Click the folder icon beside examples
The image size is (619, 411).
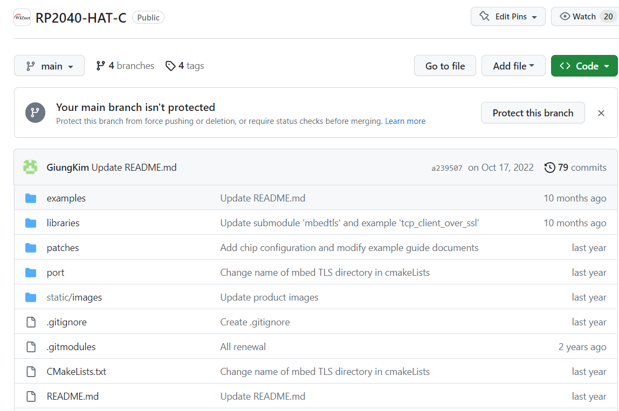tap(31, 198)
